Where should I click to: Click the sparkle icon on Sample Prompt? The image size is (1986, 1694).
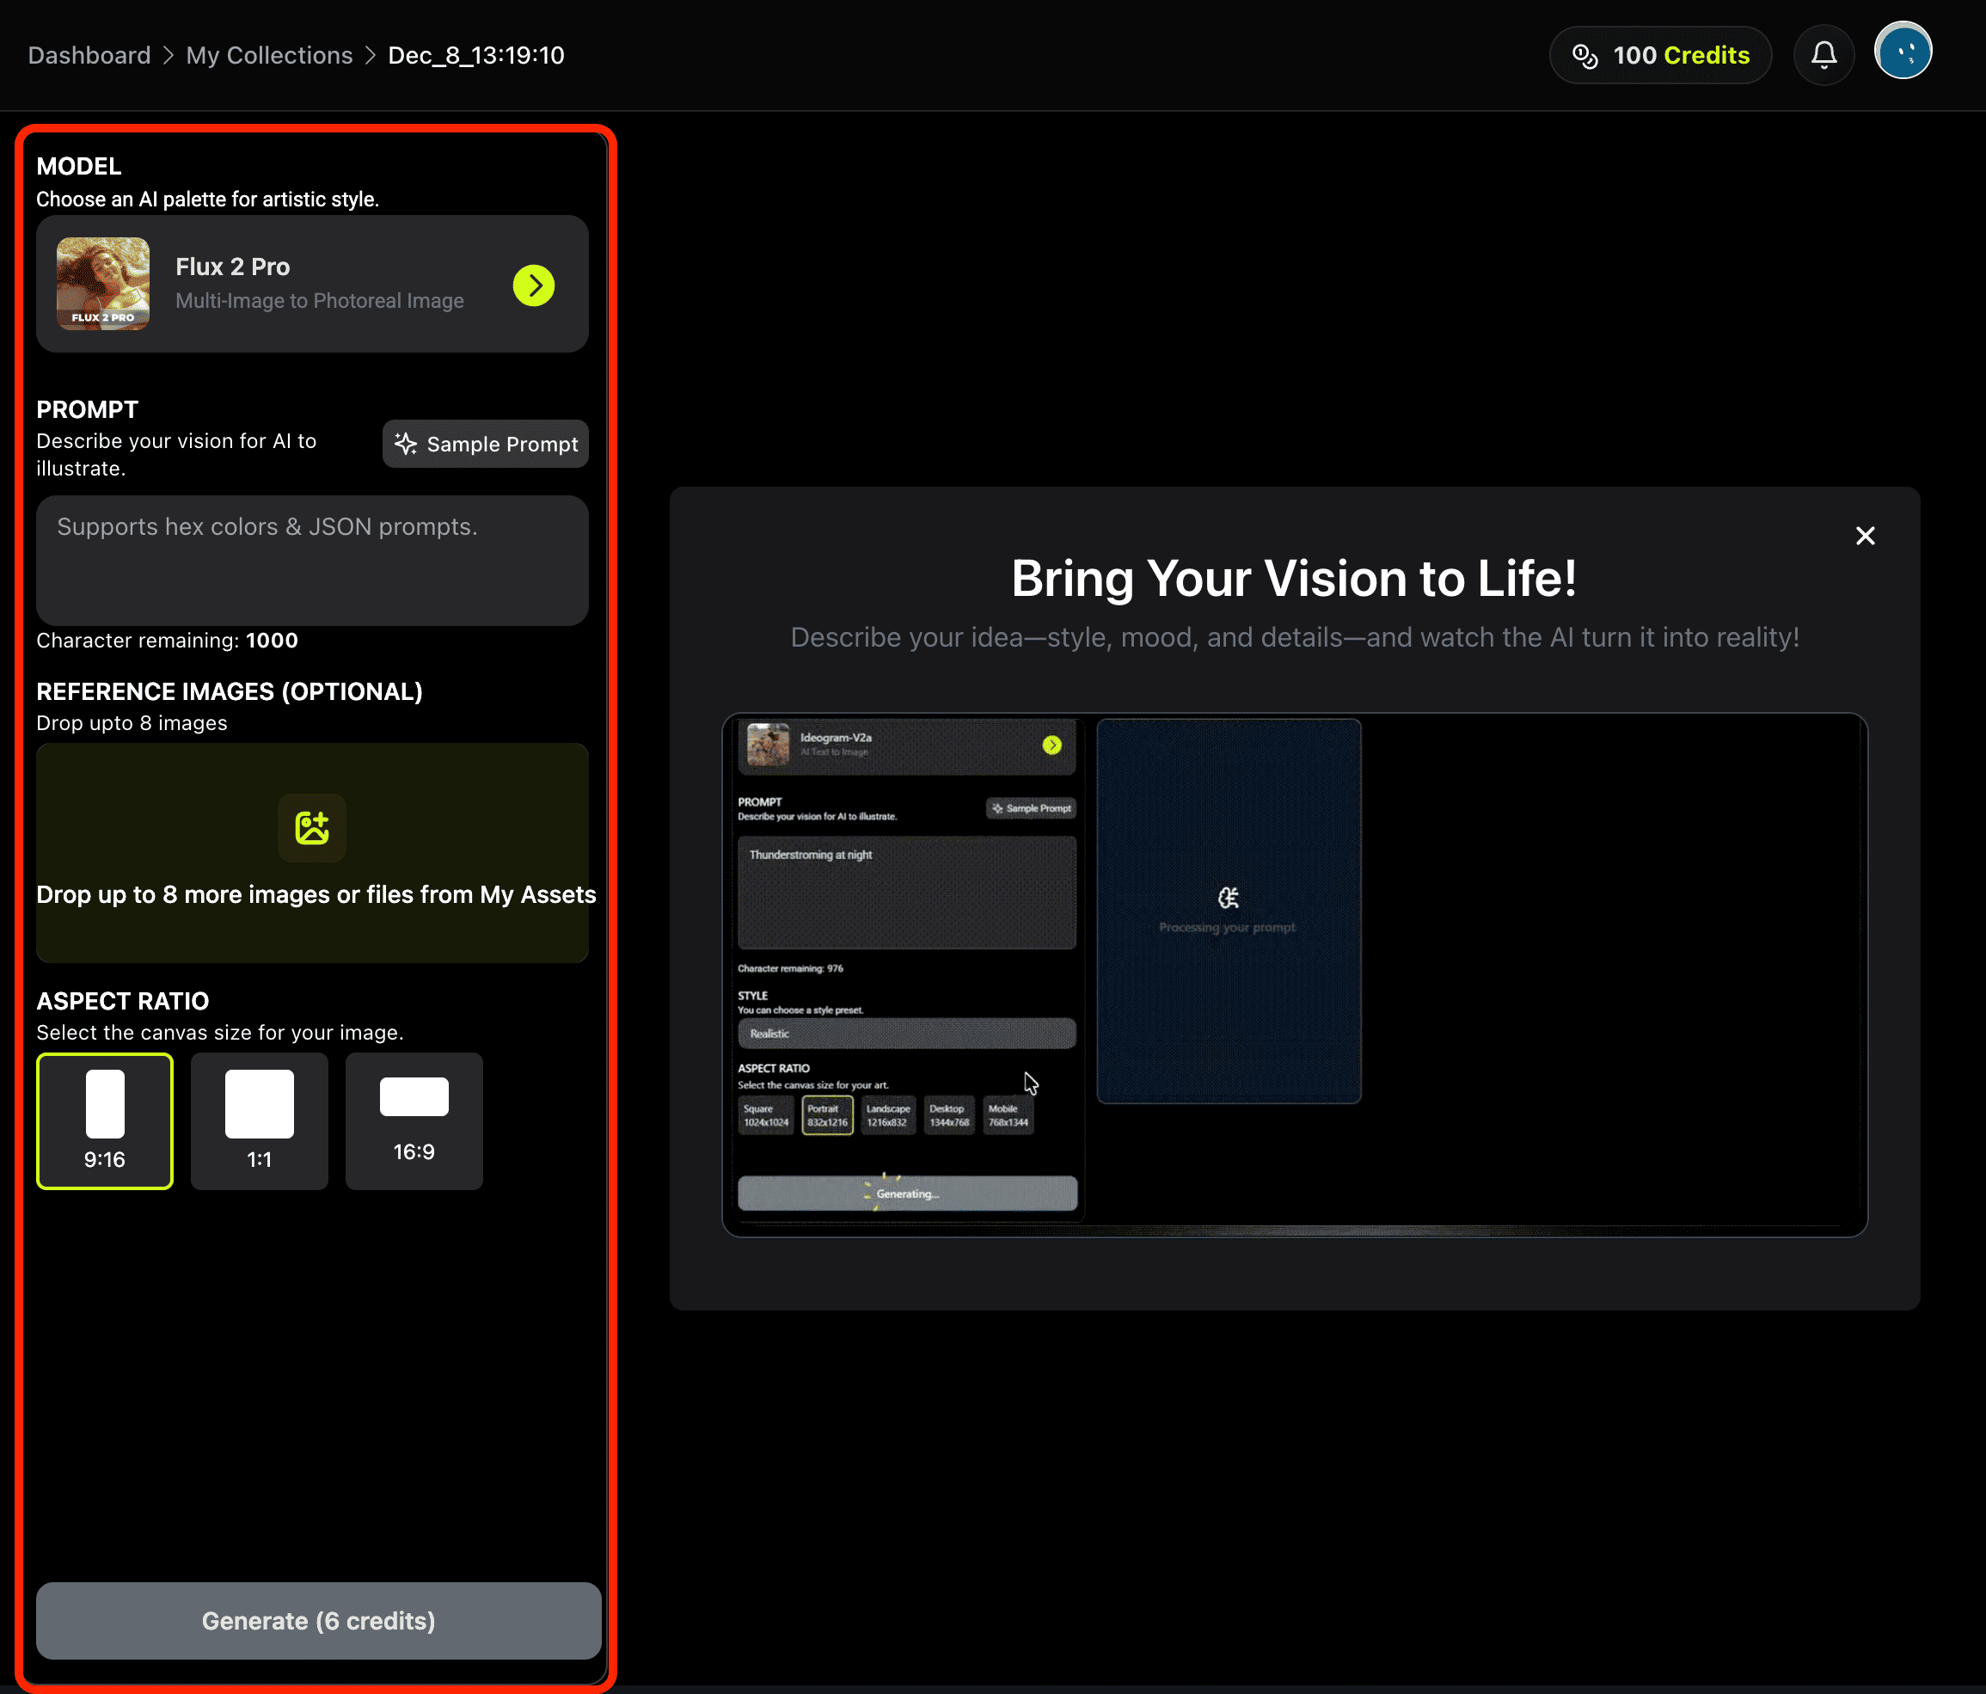click(x=407, y=443)
